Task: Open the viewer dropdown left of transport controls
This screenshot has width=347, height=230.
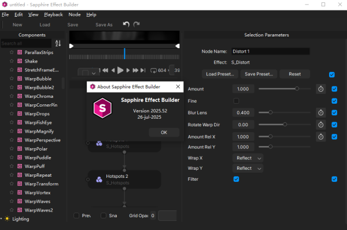Action: [88, 72]
